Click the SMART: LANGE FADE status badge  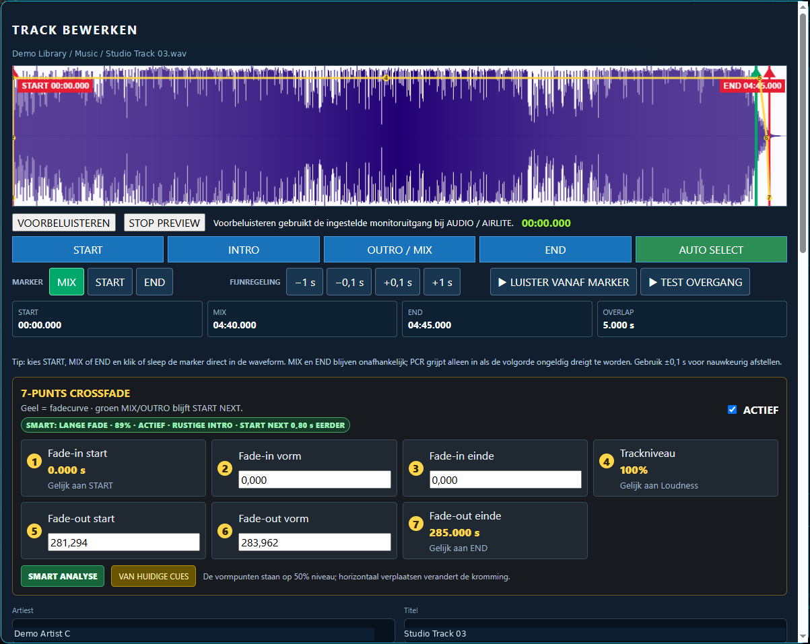pyautogui.click(x=185, y=425)
